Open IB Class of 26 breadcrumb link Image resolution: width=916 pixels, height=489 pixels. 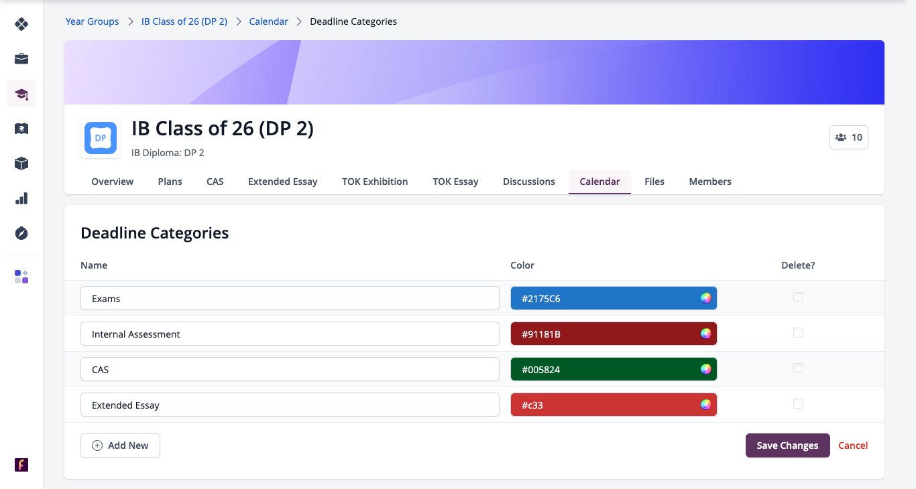click(184, 21)
